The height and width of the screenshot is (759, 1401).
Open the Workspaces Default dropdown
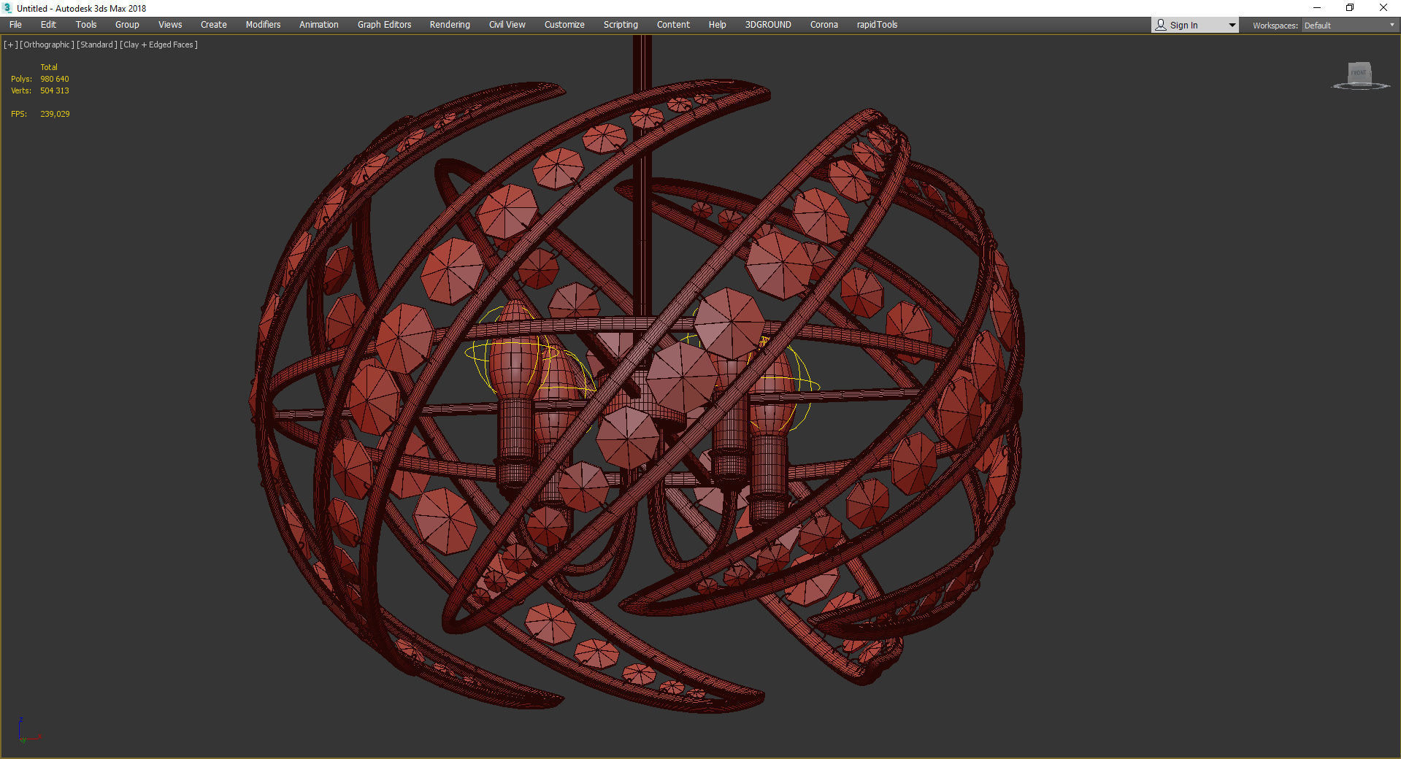tap(1349, 26)
